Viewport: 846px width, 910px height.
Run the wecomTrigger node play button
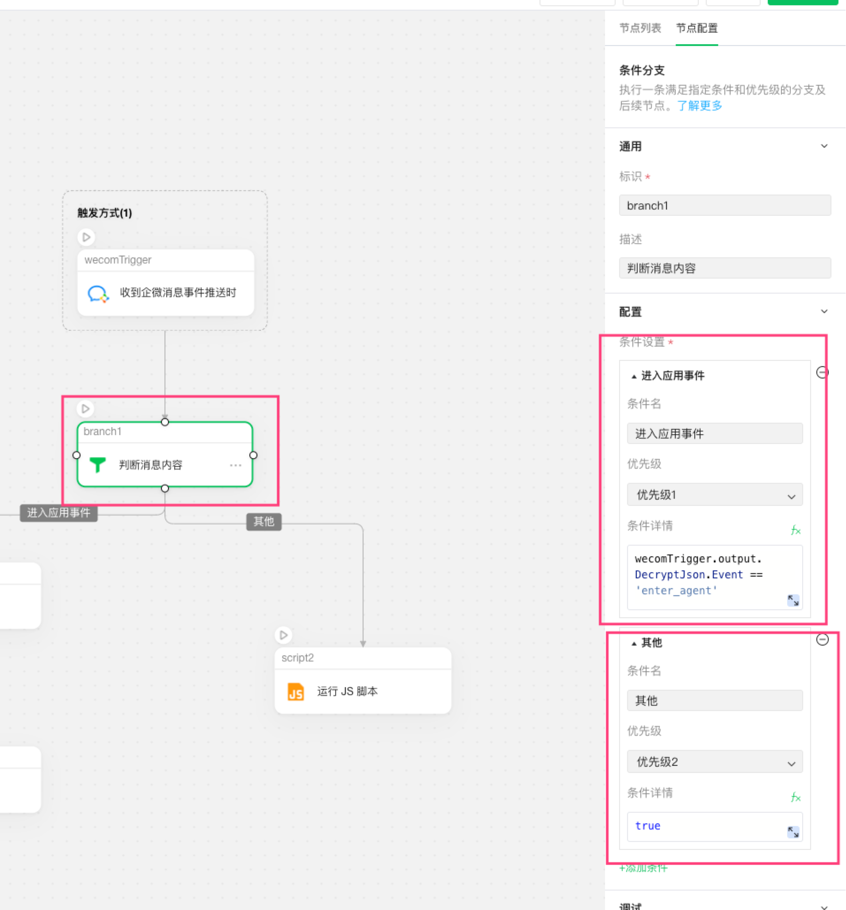pos(86,237)
